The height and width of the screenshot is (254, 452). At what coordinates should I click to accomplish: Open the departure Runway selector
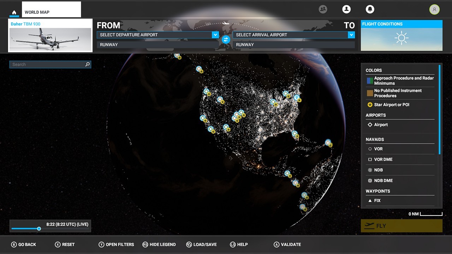point(157,45)
